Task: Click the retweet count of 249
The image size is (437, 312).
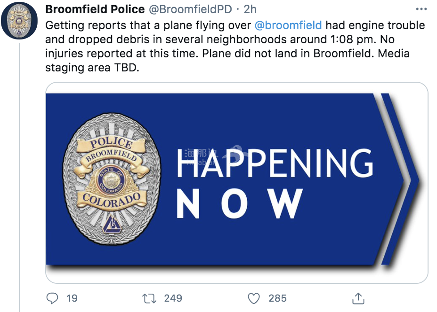Action: [x=173, y=298]
